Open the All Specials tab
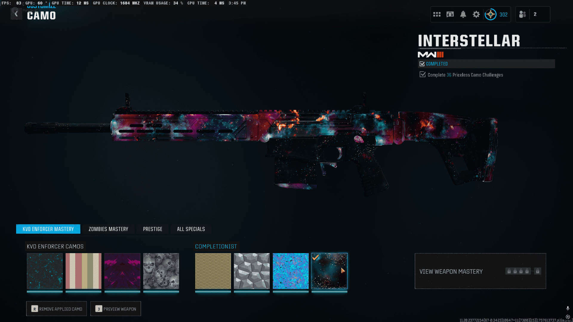This screenshot has width=573, height=322. [x=191, y=229]
